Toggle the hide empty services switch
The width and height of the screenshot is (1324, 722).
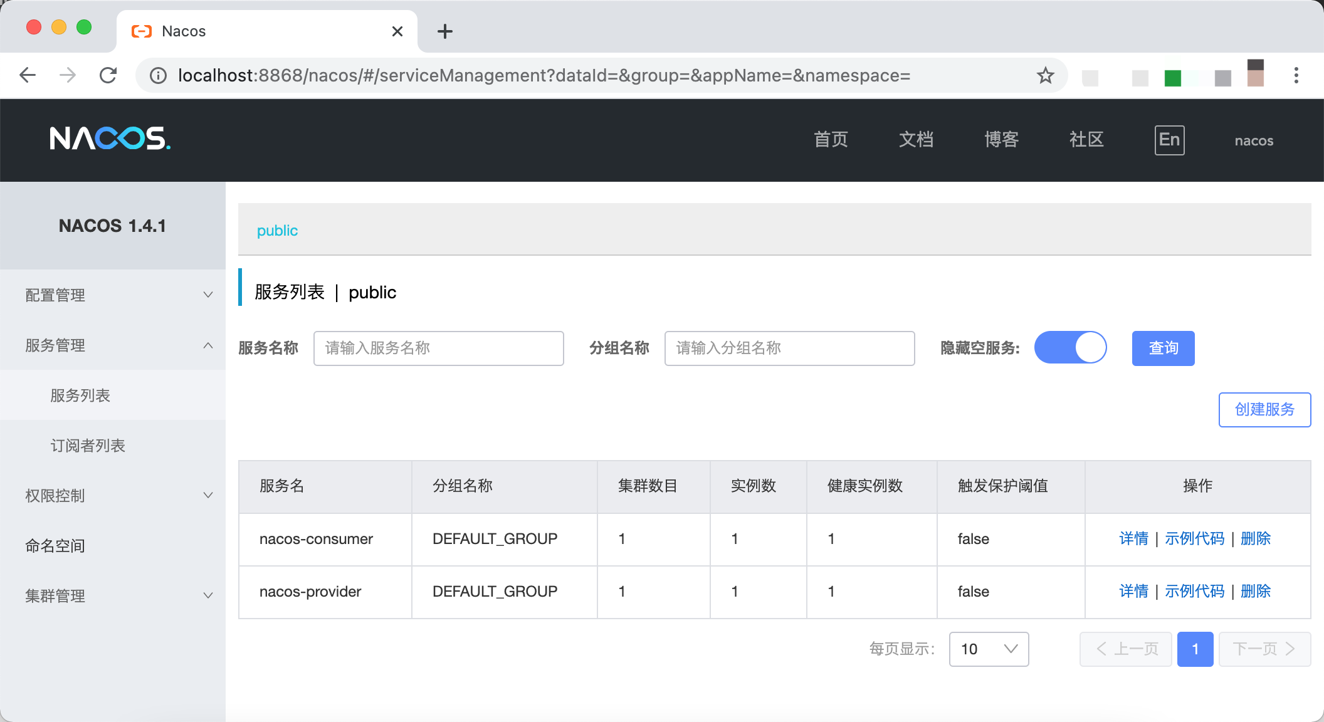(1070, 347)
